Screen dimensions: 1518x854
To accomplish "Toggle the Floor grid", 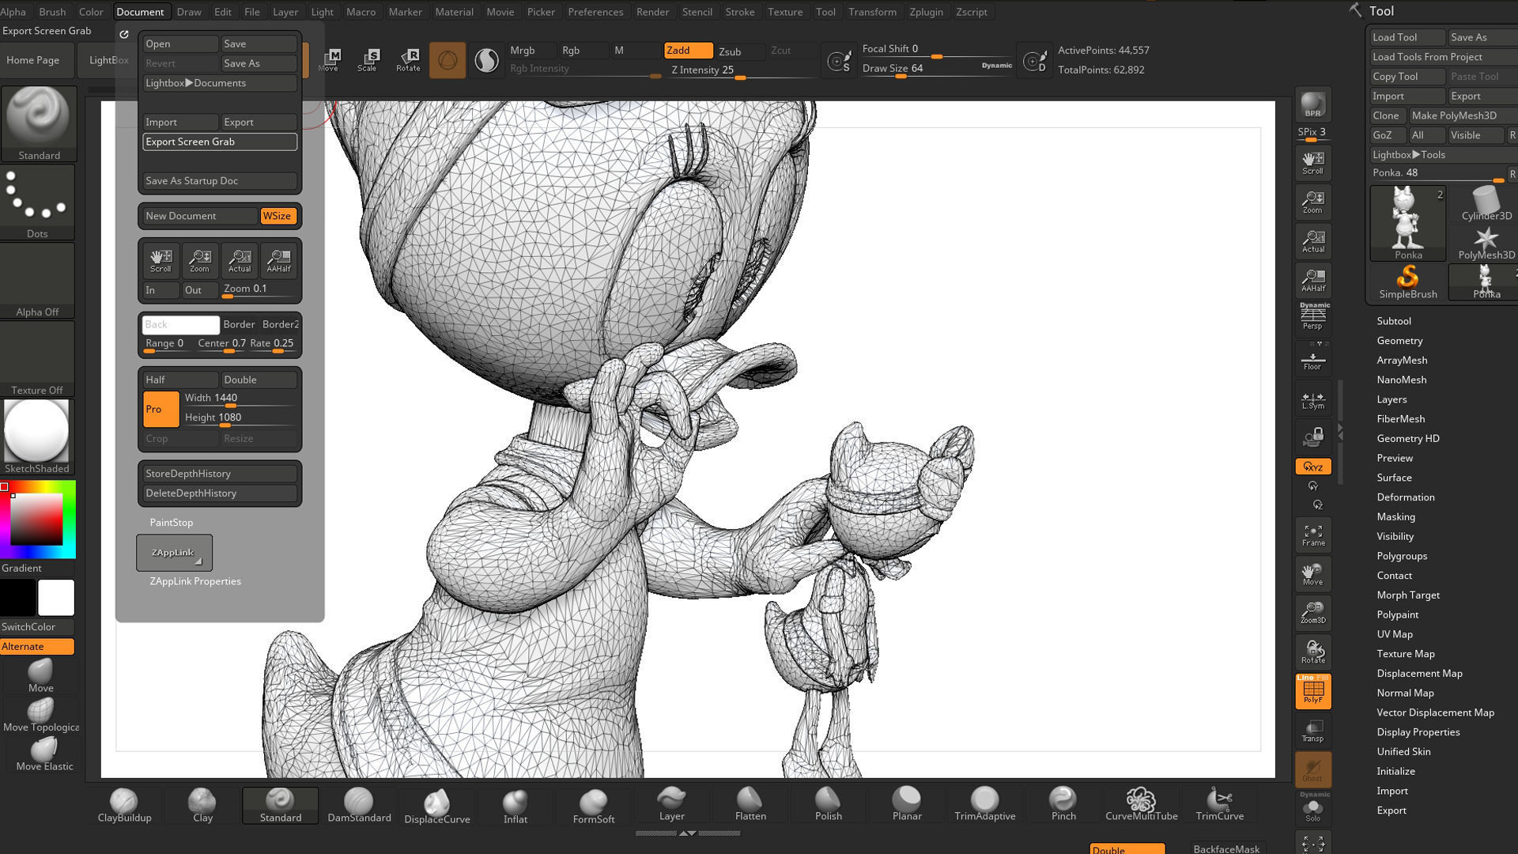I will click(x=1312, y=357).
